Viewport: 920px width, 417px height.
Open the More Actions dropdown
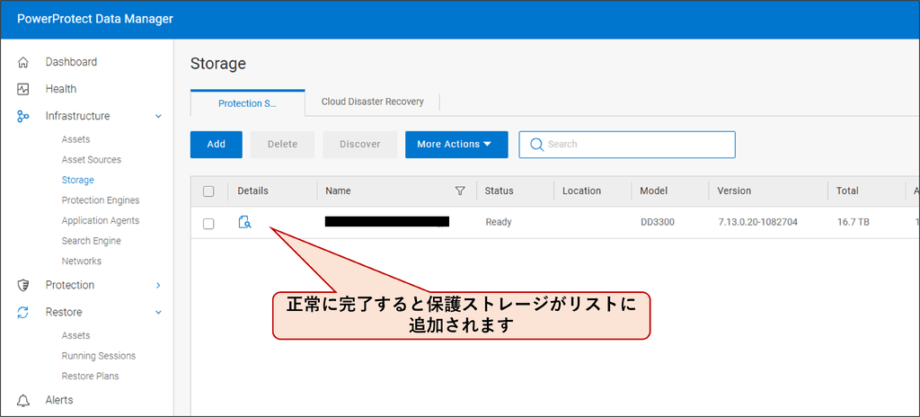(456, 145)
